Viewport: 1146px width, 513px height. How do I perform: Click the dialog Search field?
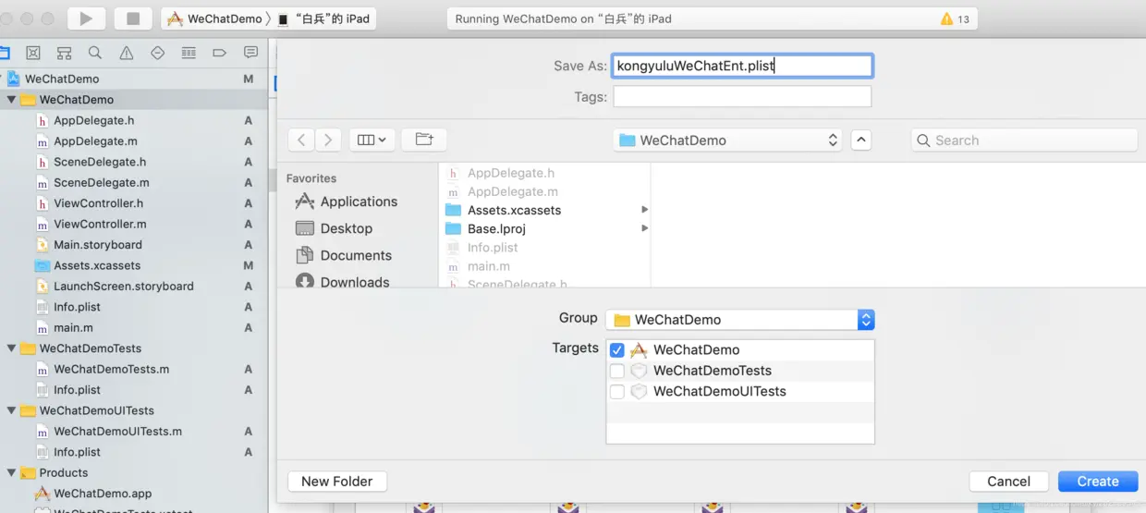[1024, 140]
